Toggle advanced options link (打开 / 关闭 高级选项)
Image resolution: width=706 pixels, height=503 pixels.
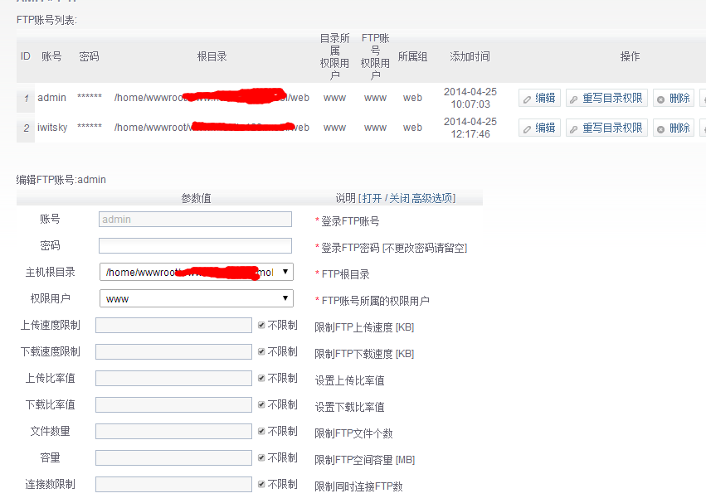pos(407,198)
